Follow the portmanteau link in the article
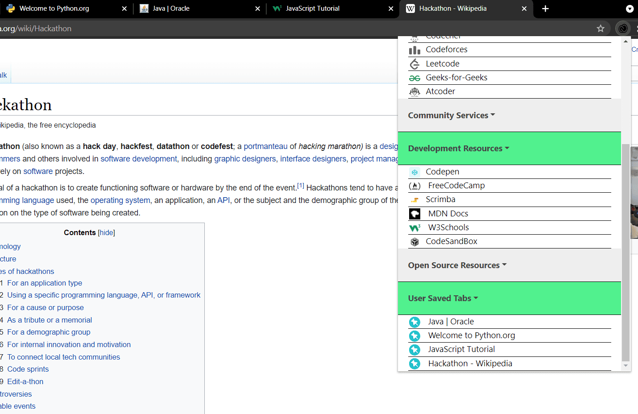Viewport: 638px width, 414px height. click(265, 146)
